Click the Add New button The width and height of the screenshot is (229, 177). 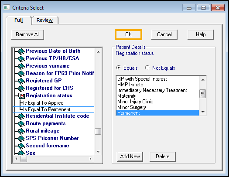[130, 157]
